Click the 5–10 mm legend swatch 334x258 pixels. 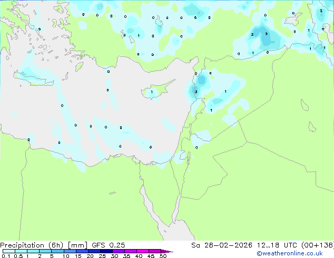(57, 251)
